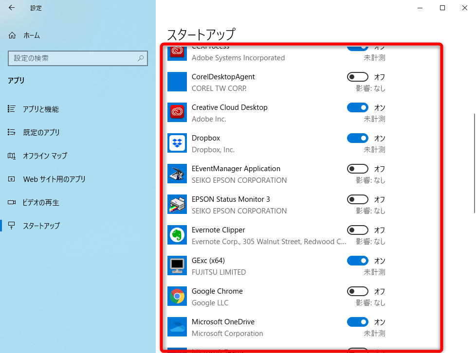This screenshot has width=476, height=353.
Task: Click the EEventManager Application icon
Action: 177,174
